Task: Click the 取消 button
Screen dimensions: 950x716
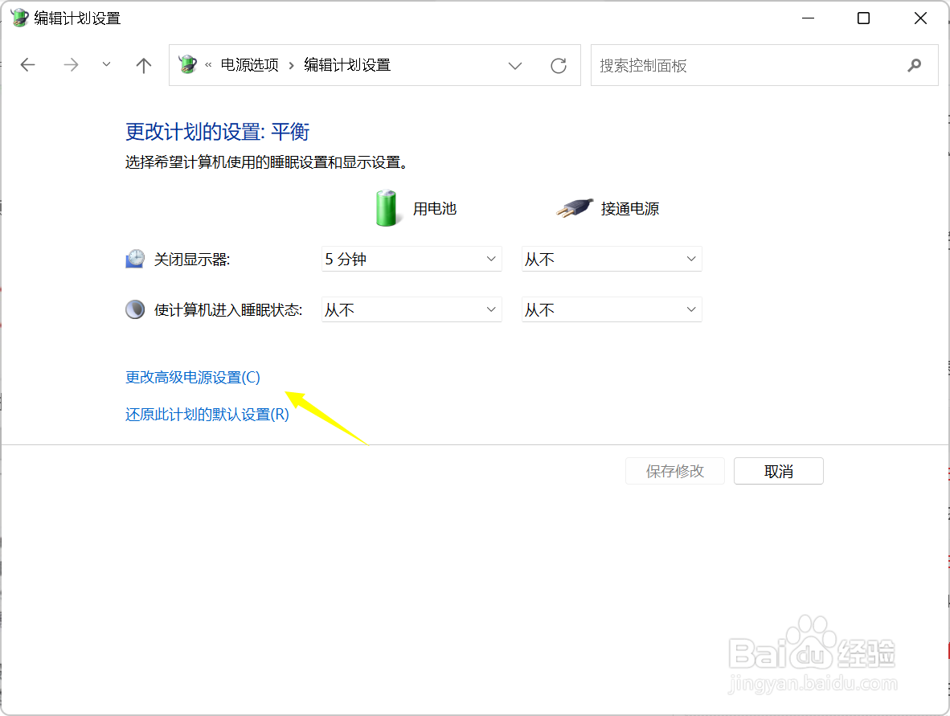Action: pos(777,471)
